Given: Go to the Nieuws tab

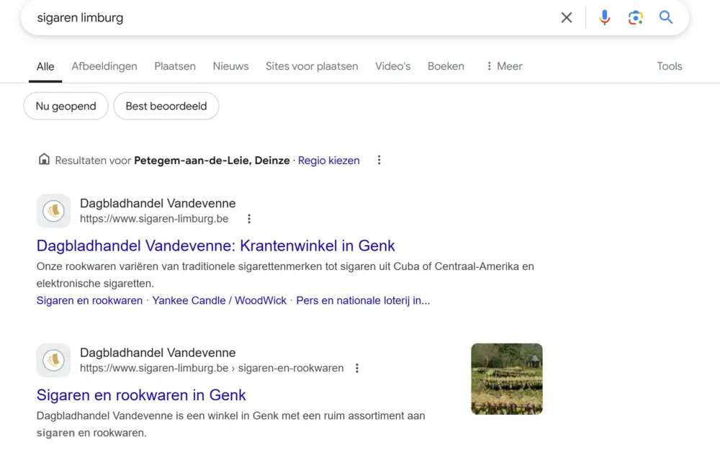Looking at the screenshot, I should (230, 66).
